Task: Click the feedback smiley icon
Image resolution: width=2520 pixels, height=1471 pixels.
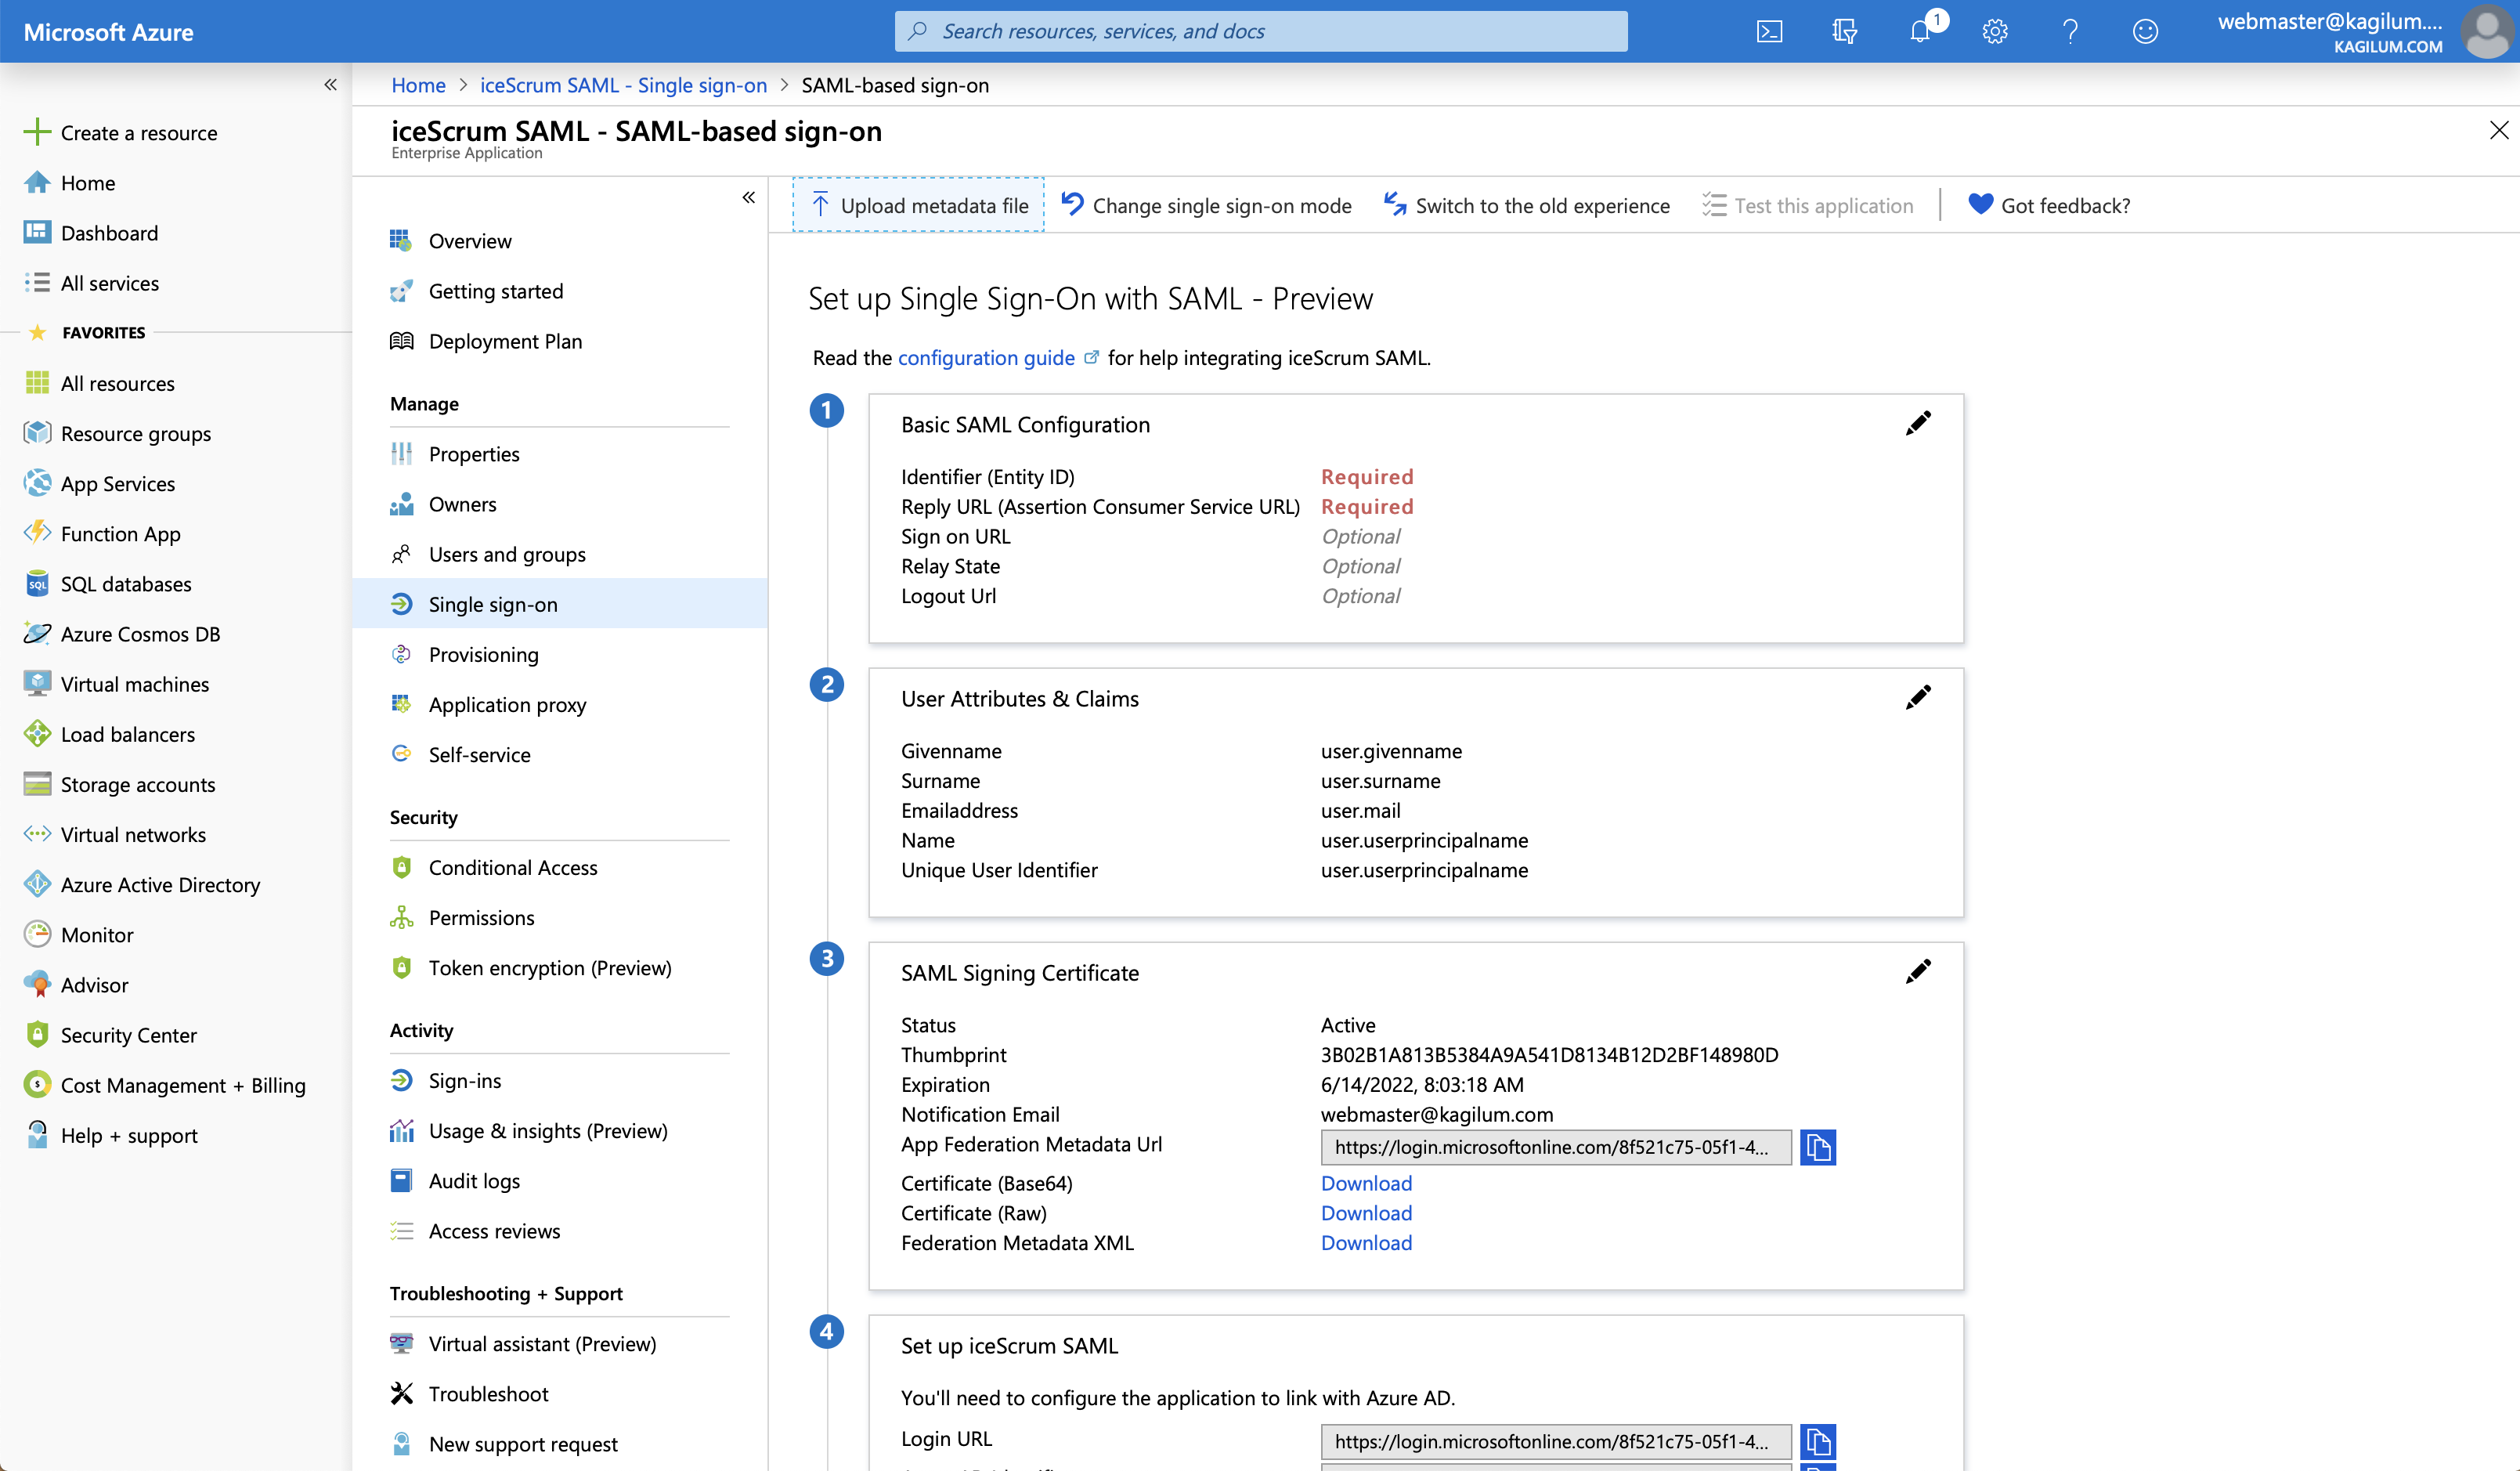Action: tap(2145, 31)
